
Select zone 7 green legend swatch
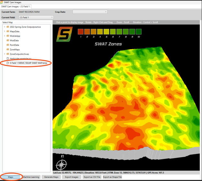[119, 32]
